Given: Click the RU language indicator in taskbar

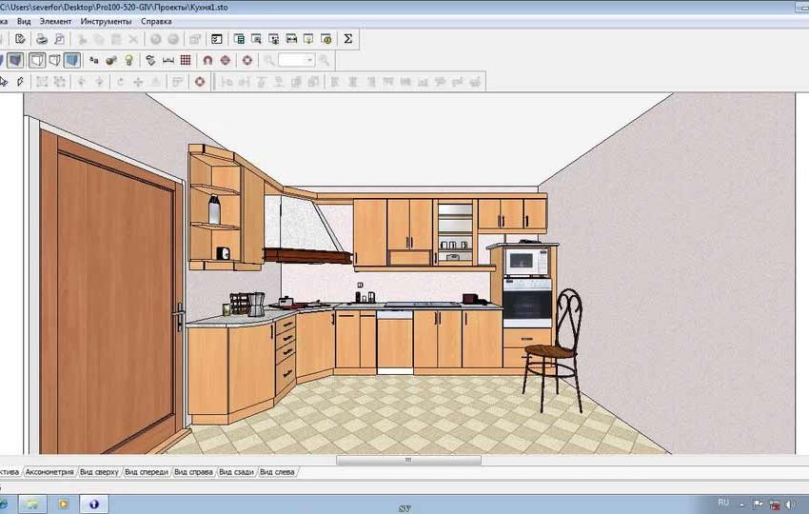Looking at the screenshot, I should click(x=722, y=502).
